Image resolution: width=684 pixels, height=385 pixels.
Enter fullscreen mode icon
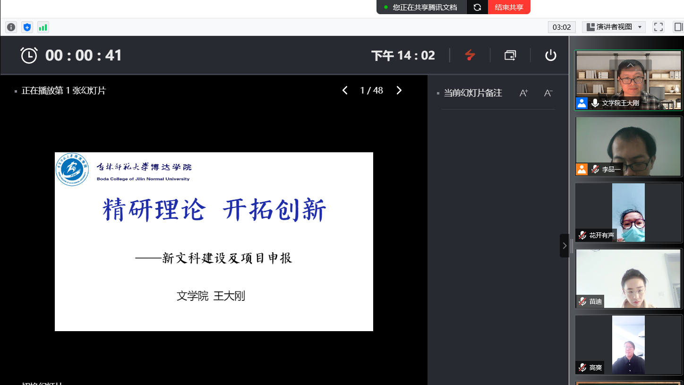point(658,27)
